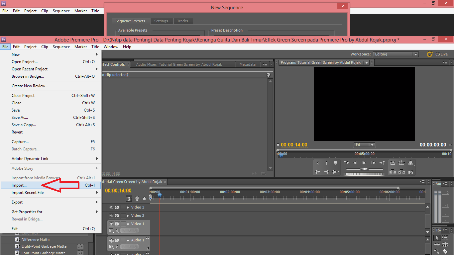
Task: Toggle sync lock for Video 2
Action: pos(117,215)
